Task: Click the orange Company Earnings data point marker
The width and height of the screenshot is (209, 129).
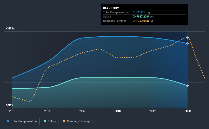Action: (x=187, y=38)
